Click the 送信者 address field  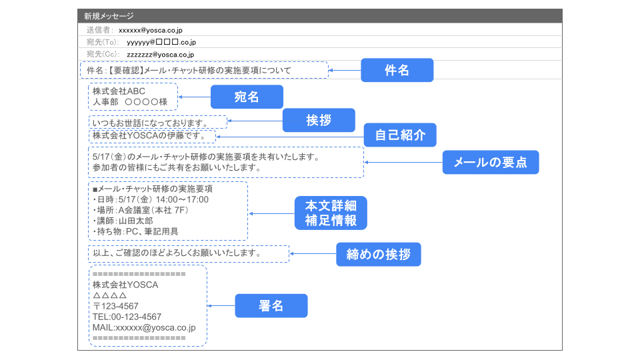[x=151, y=30]
